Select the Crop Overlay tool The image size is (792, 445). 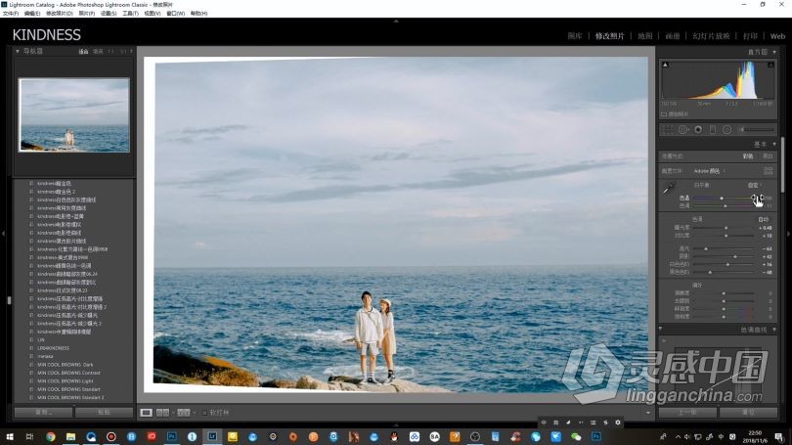point(668,129)
